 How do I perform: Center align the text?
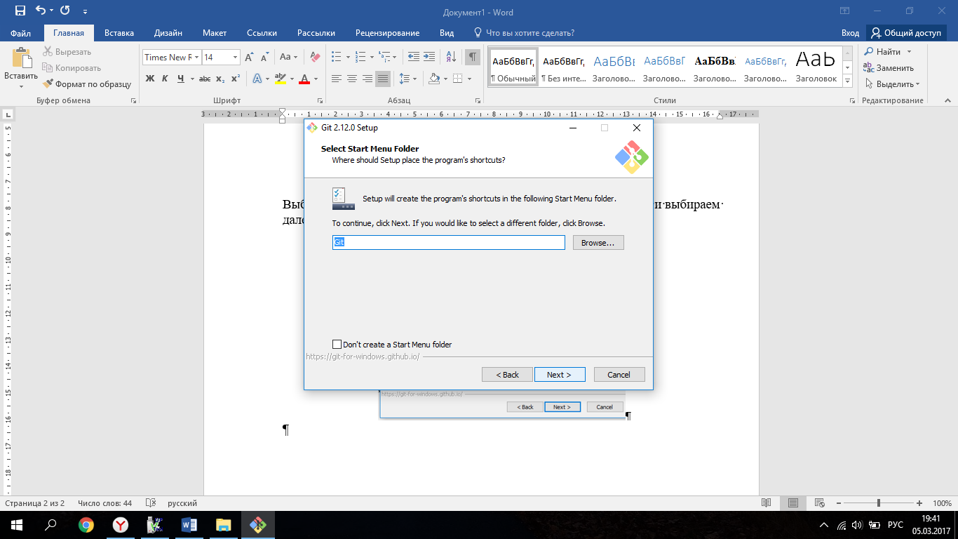point(352,79)
